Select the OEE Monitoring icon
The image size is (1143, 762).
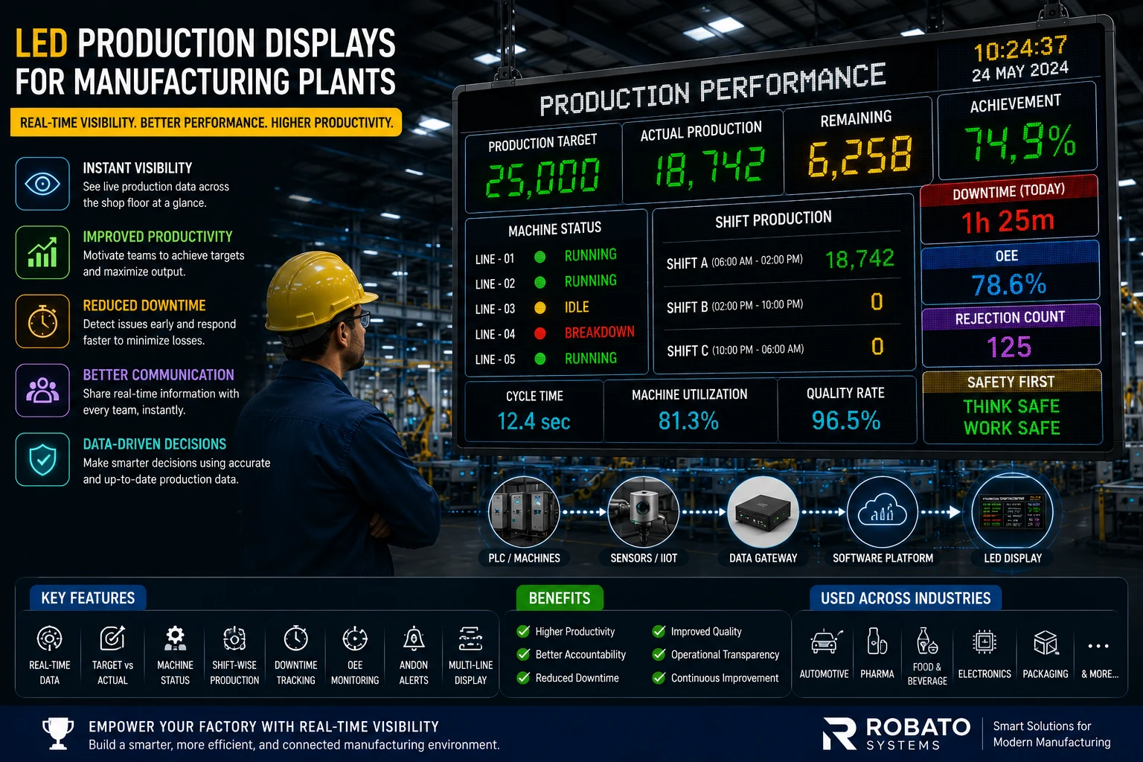(x=355, y=638)
